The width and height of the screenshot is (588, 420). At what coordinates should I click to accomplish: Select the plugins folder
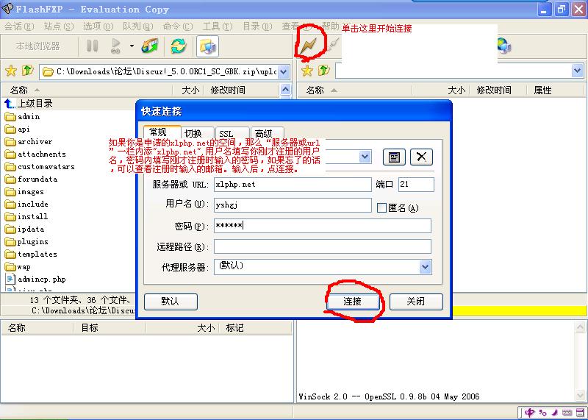coord(26,242)
